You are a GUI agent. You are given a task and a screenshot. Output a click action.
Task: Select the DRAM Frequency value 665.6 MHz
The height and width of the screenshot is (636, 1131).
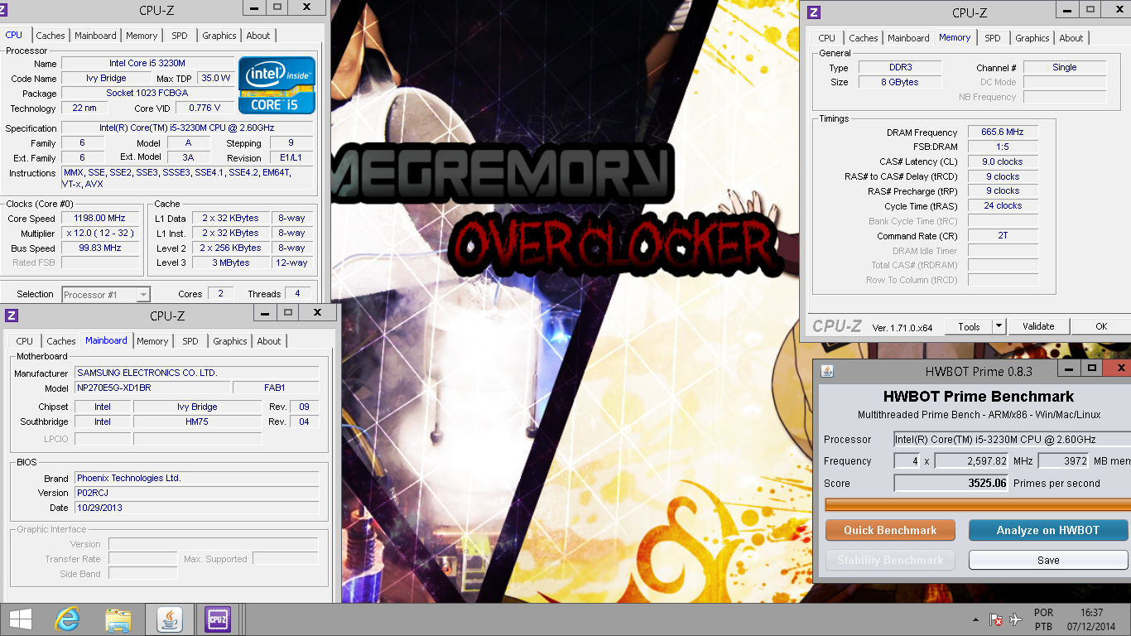[x=1002, y=132]
